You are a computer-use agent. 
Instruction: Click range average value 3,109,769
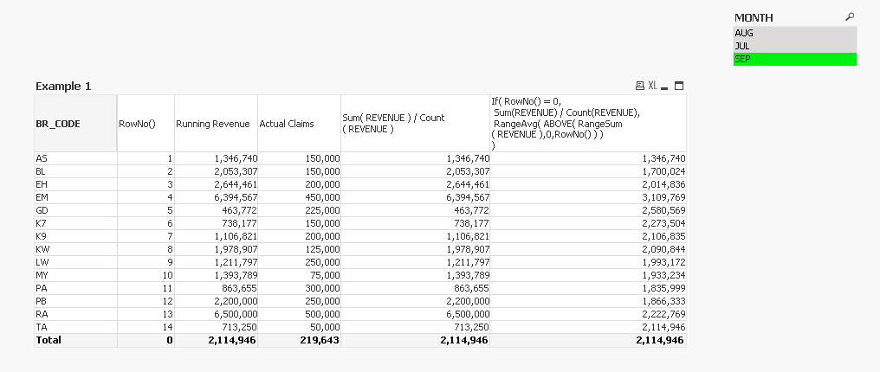663,197
